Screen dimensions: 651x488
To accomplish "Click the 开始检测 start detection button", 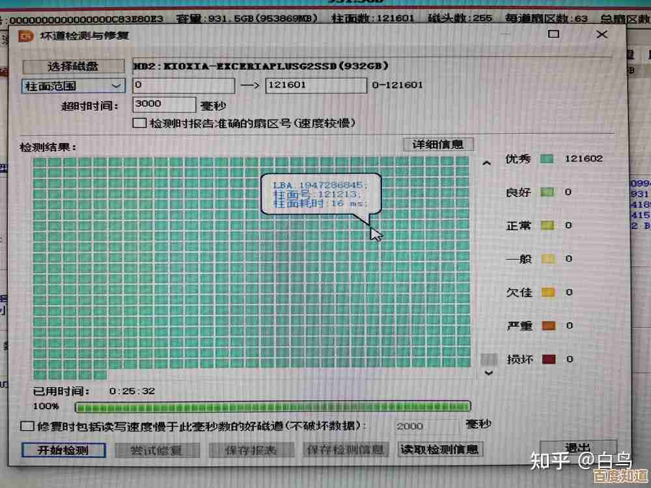I will coord(63,449).
